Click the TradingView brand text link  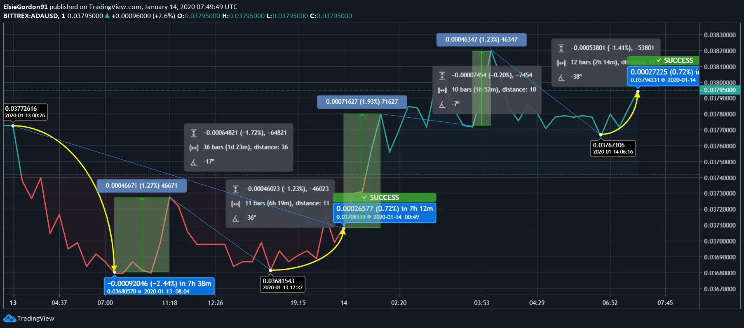(x=36, y=319)
